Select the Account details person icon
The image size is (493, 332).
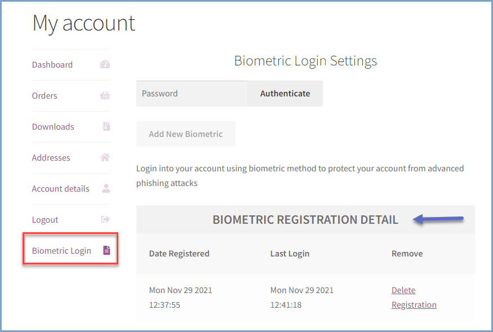coord(105,189)
